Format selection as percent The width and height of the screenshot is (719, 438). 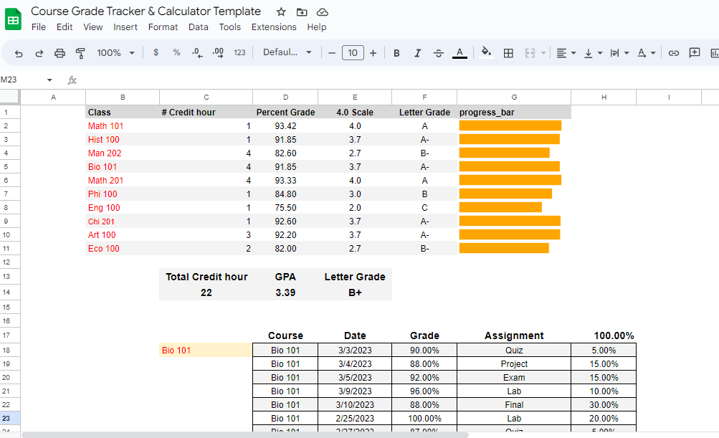(176, 52)
